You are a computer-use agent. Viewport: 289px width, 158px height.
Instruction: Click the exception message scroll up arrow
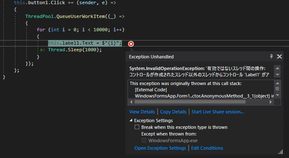277,68
